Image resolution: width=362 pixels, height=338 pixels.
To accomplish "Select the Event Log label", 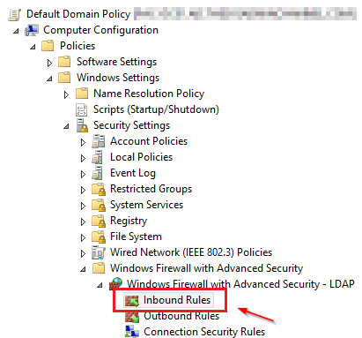I will tap(133, 173).
